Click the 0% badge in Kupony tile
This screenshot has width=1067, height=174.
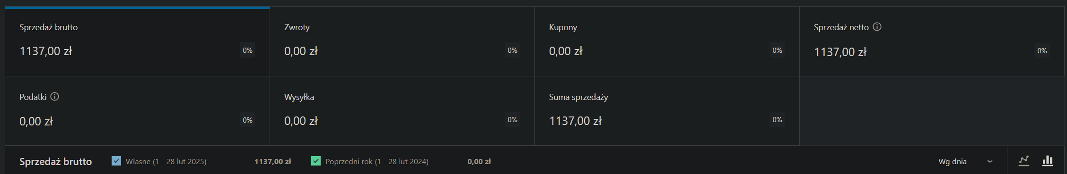tap(777, 50)
